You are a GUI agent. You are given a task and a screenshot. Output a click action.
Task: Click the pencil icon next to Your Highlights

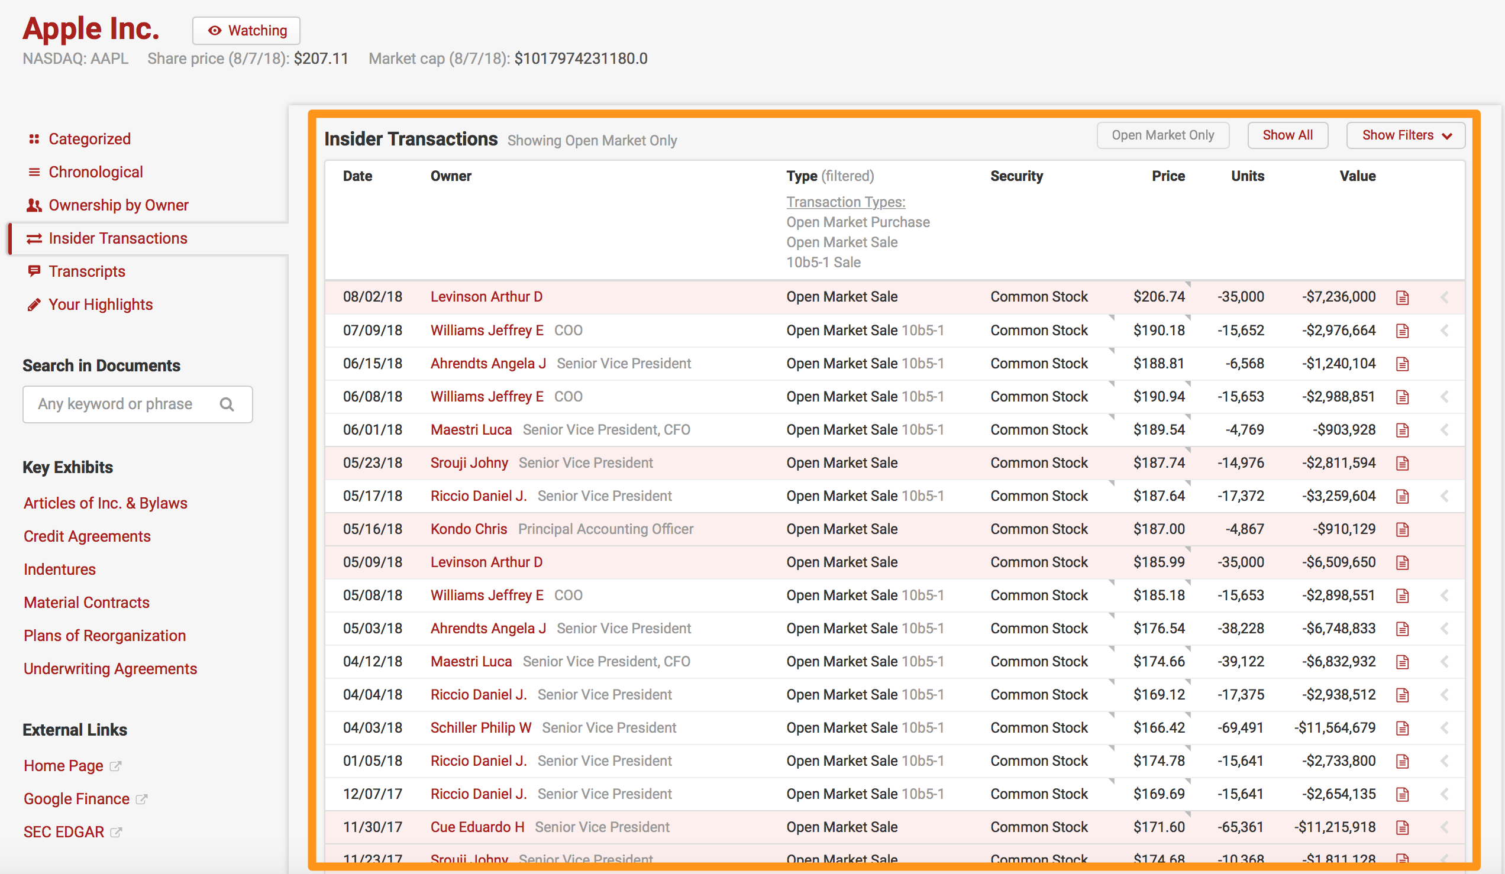click(x=34, y=305)
